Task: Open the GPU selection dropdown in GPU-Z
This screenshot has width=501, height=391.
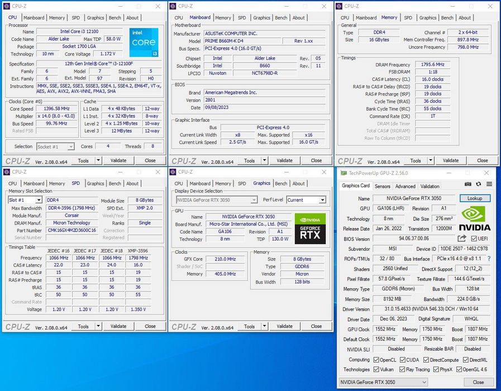Action: coord(383,382)
